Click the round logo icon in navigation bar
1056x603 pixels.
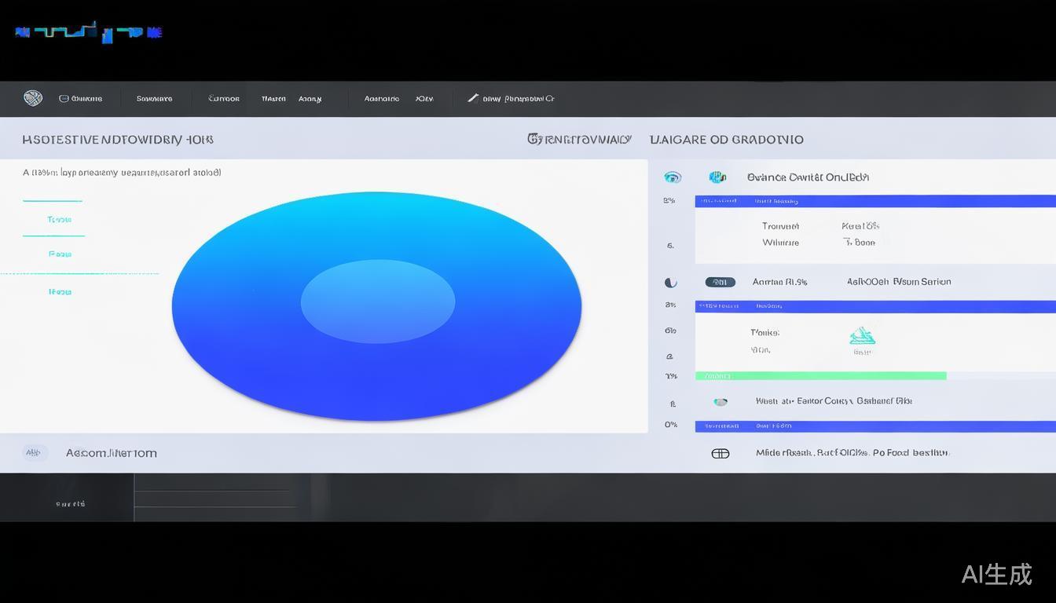point(33,98)
